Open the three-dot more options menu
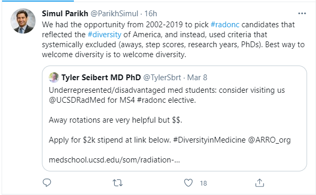 pos(302,14)
